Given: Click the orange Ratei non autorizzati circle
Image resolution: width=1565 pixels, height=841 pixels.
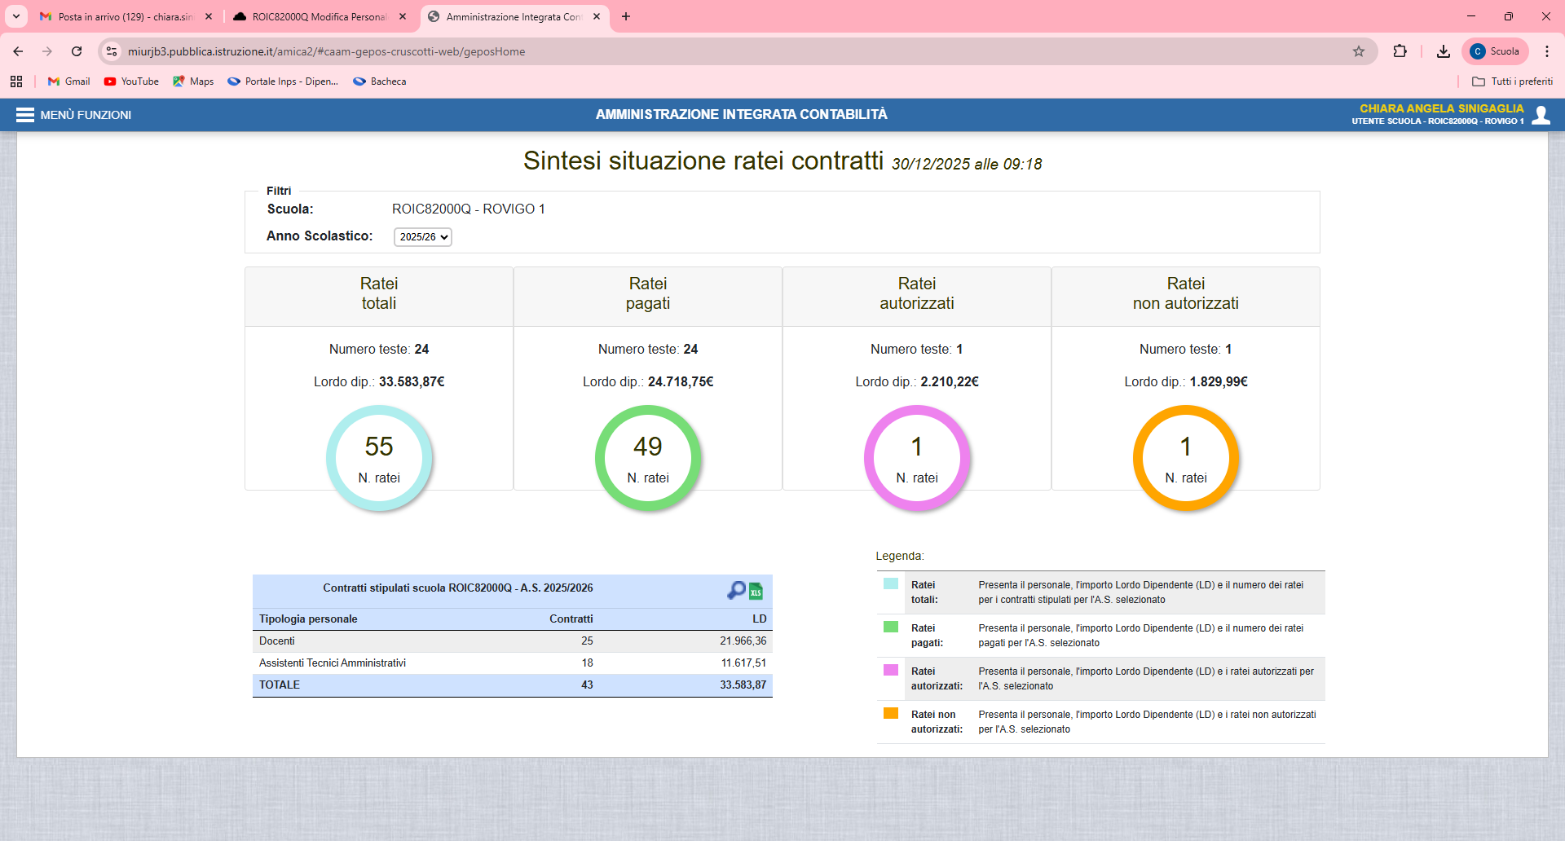Looking at the screenshot, I should tap(1186, 458).
